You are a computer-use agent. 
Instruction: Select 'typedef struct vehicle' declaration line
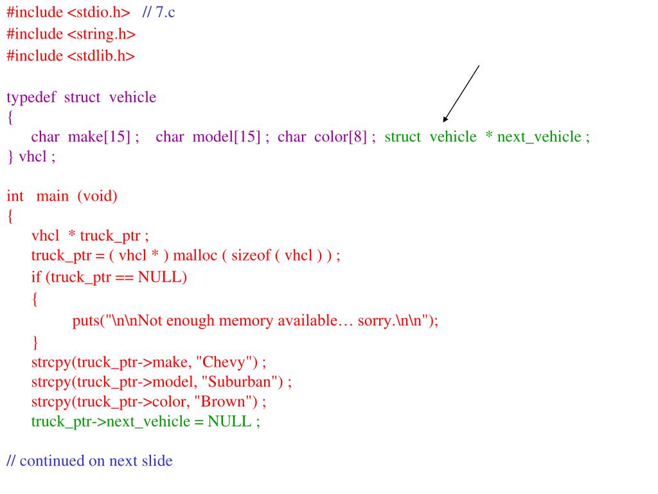[x=82, y=98]
